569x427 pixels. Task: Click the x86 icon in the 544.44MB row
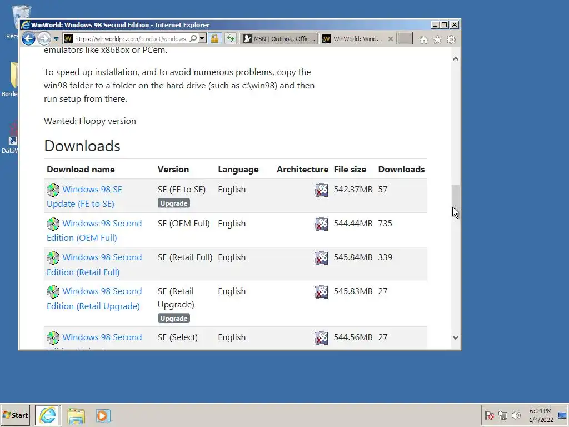click(322, 224)
